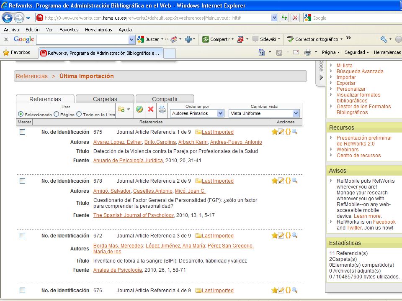402x301 pixels.
Task: Star reference 672 for My List
Action: pyautogui.click(x=275, y=235)
